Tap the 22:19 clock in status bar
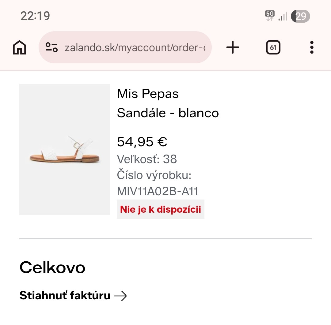 (x=35, y=16)
